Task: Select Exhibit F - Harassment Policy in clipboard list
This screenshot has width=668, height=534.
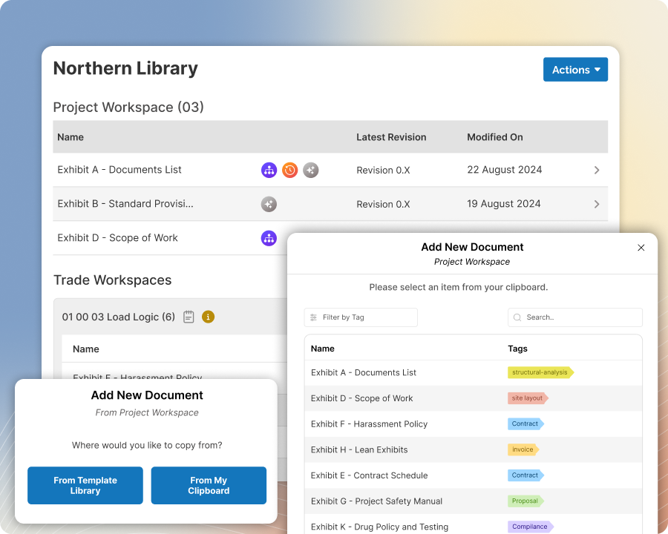Action: point(474,424)
